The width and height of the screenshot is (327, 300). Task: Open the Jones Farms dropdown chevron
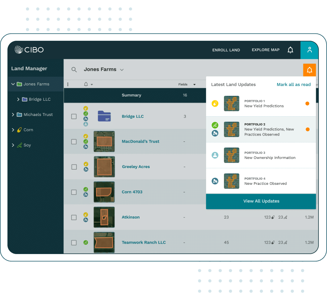tap(122, 70)
